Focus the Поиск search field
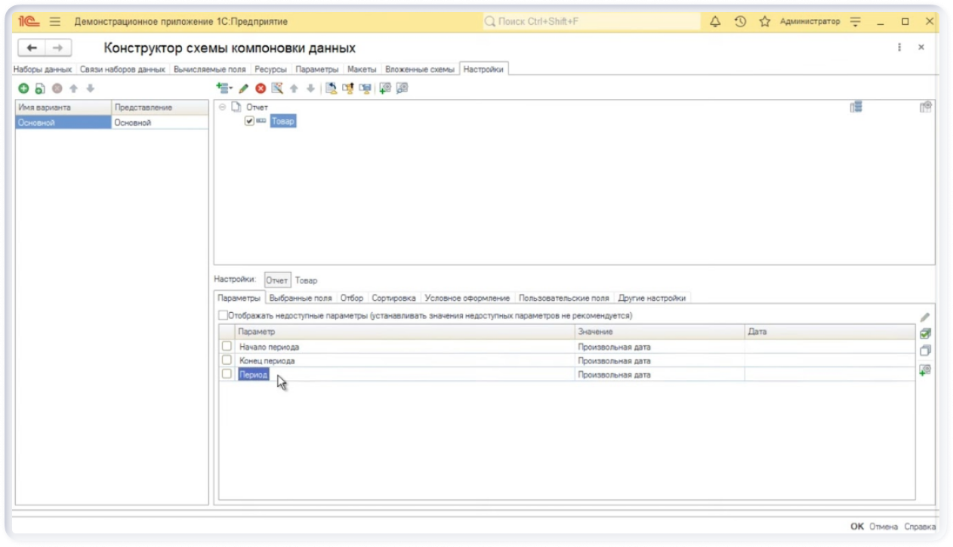 (591, 22)
